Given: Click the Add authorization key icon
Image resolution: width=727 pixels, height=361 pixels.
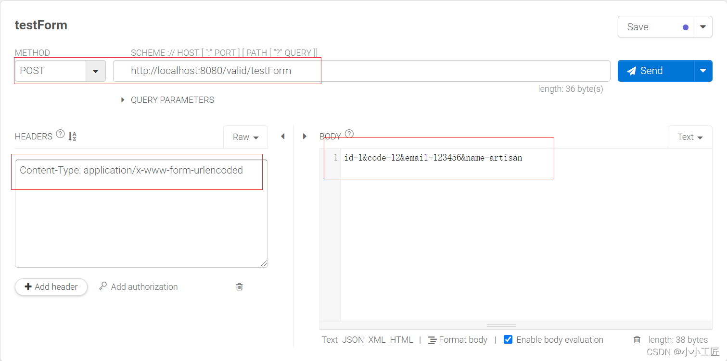Looking at the screenshot, I should click(102, 286).
